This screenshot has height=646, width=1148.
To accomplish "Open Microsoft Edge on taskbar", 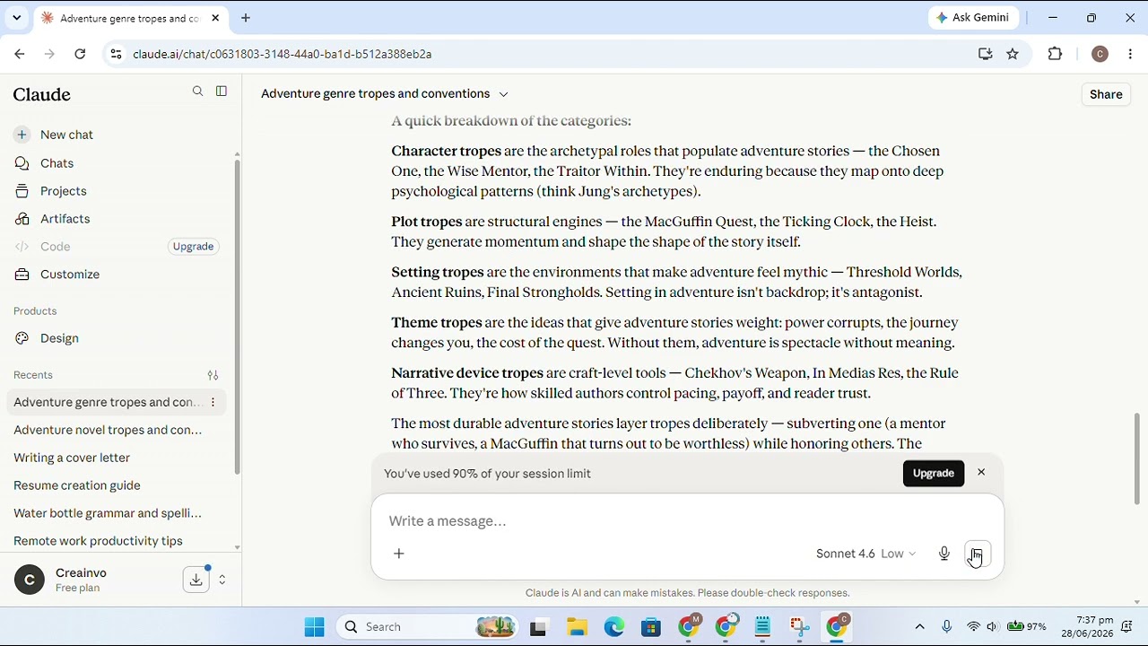I will 613,627.
